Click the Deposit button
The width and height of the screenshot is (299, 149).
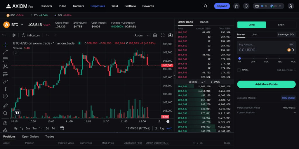click(222, 6)
